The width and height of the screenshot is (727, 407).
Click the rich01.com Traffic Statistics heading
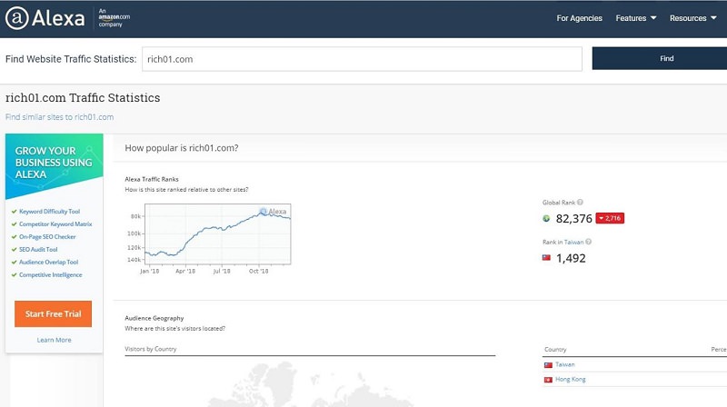pyautogui.click(x=83, y=98)
